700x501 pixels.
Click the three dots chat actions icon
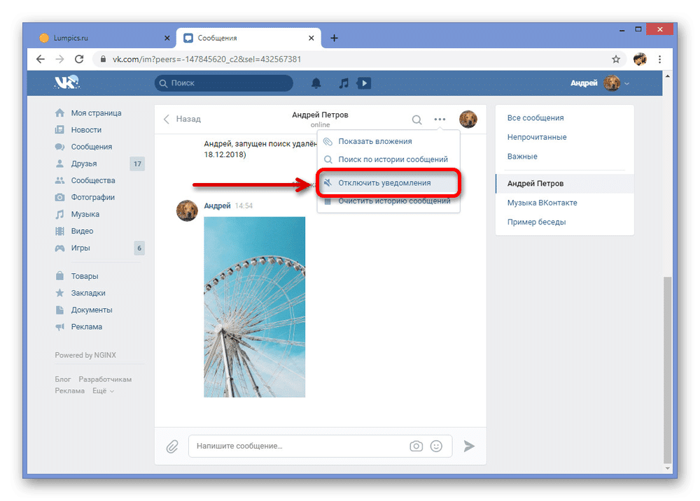pos(440,119)
